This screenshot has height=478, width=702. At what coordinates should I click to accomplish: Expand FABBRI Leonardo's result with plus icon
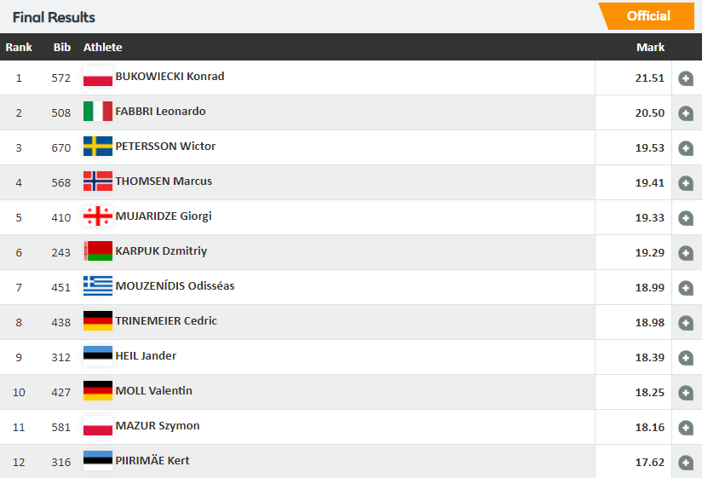(x=686, y=113)
